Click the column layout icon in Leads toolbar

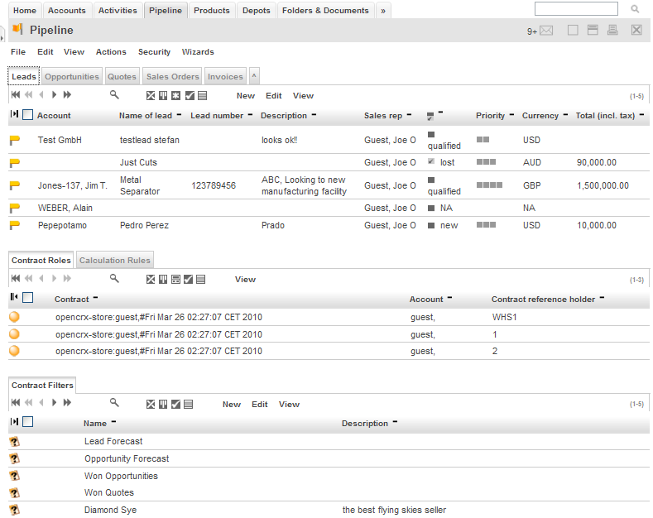tap(163, 96)
